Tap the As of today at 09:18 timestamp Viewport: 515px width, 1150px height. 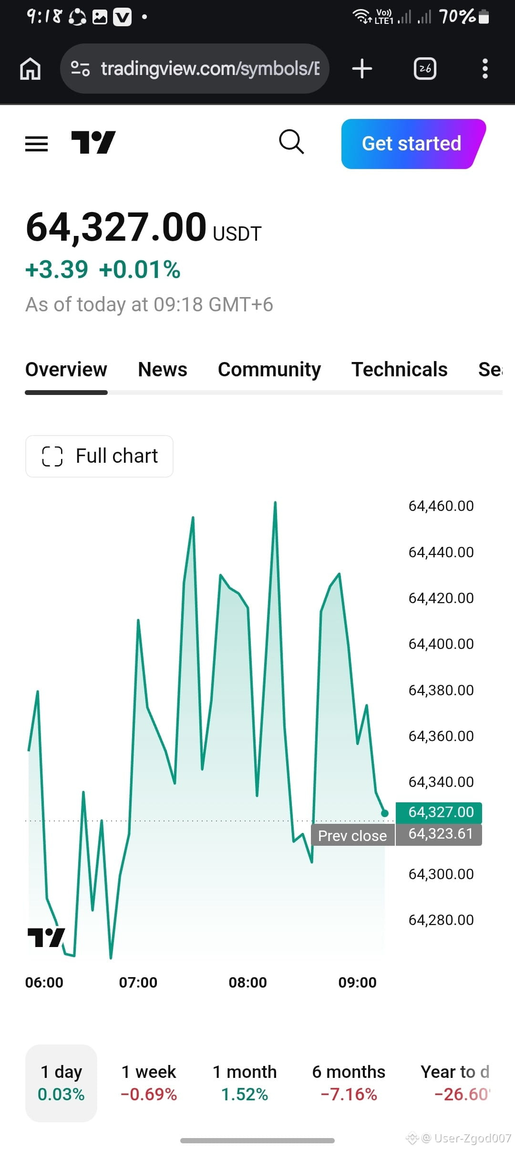tap(149, 305)
